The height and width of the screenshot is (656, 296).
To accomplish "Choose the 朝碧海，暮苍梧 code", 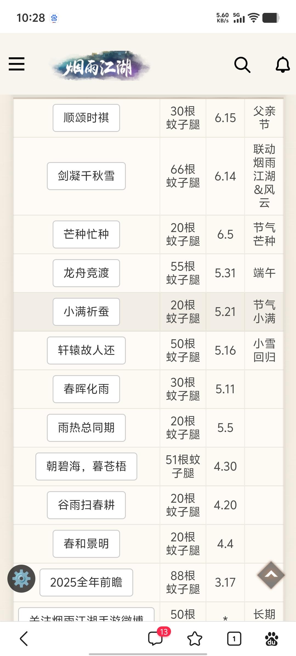I will coord(86,466).
